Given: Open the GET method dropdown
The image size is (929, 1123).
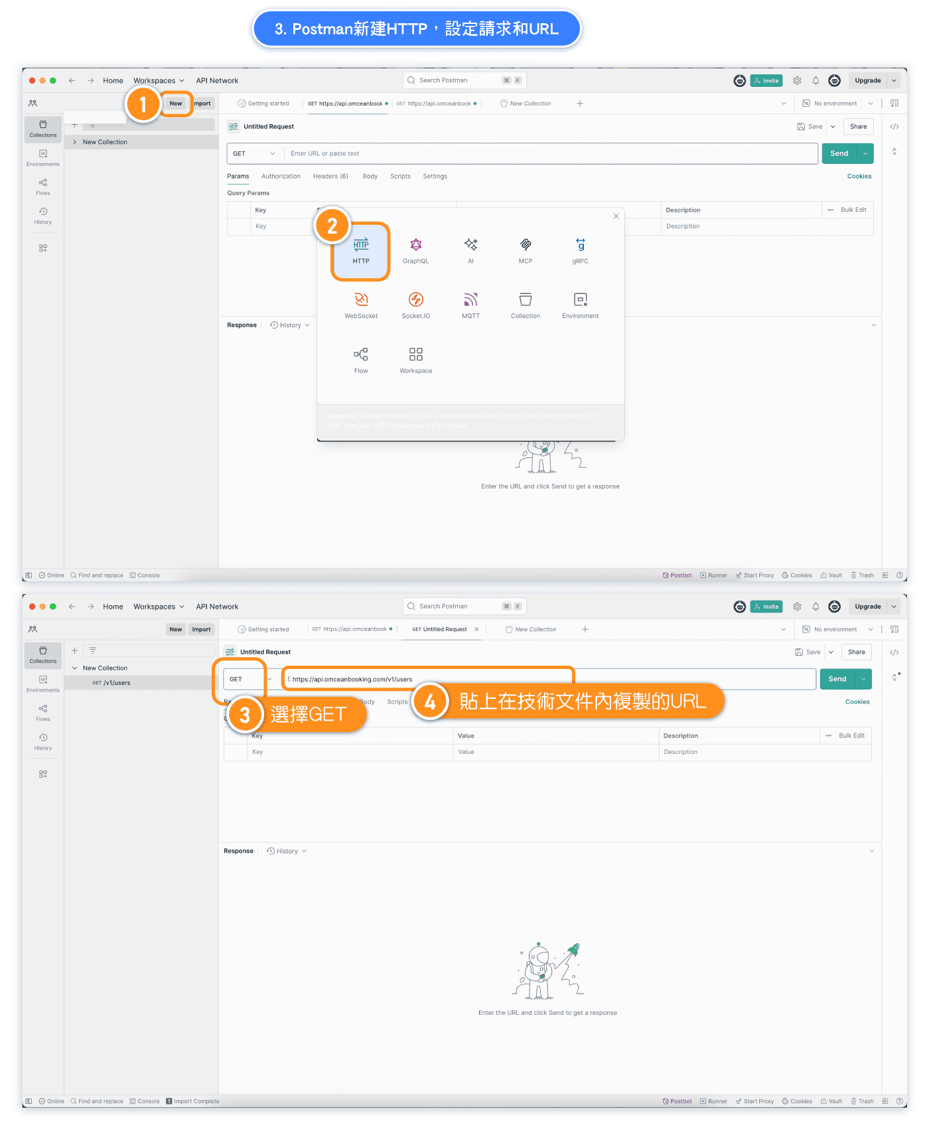Looking at the screenshot, I should click(253, 154).
